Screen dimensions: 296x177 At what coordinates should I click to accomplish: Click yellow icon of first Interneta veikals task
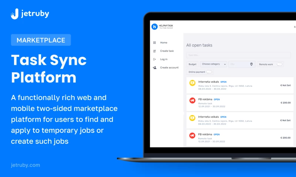coord(192,83)
